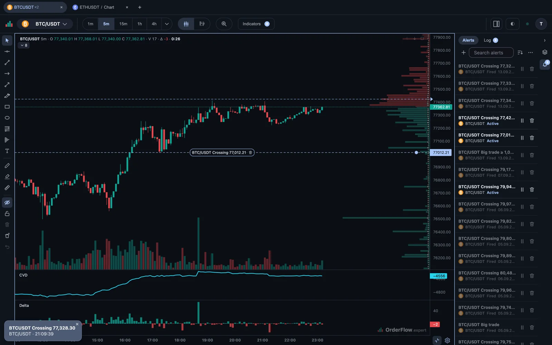The image size is (552, 345).
Task: Open the alerts more options menu
Action: (531, 52)
